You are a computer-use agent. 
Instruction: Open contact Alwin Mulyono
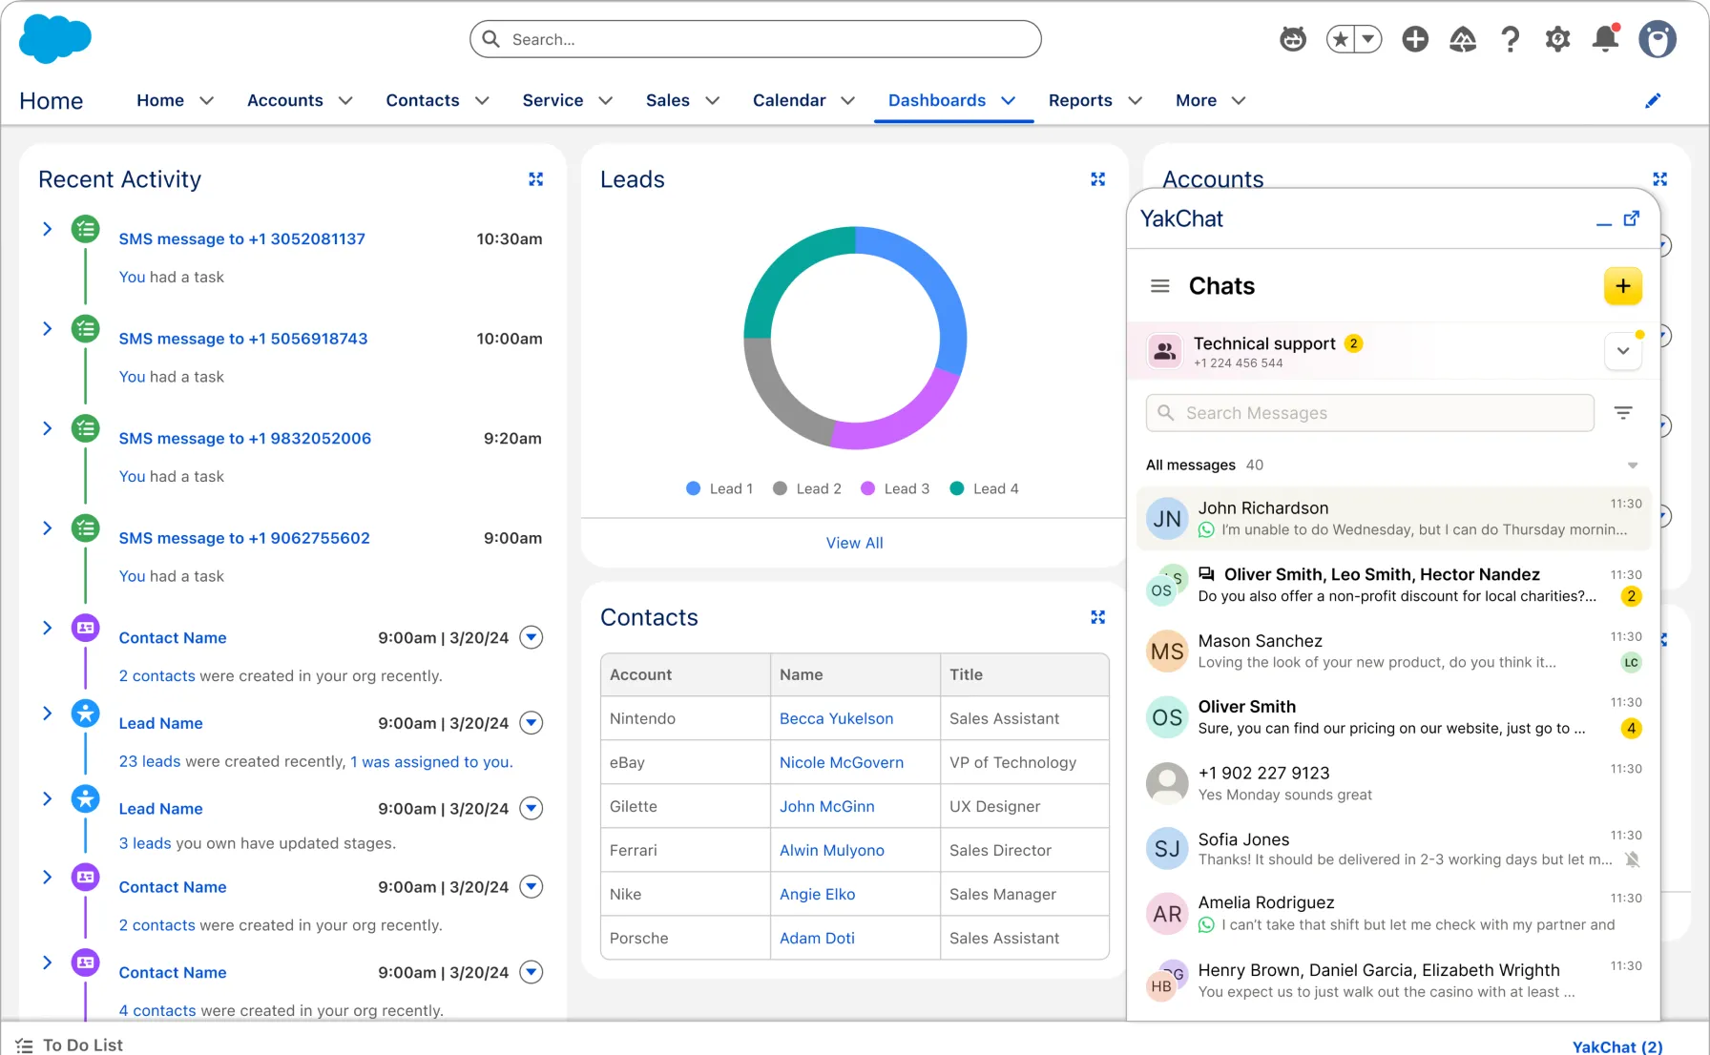click(x=832, y=850)
